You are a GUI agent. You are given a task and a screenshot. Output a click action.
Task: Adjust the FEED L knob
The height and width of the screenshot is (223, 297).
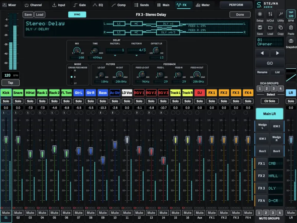pyautogui.click(x=160, y=75)
